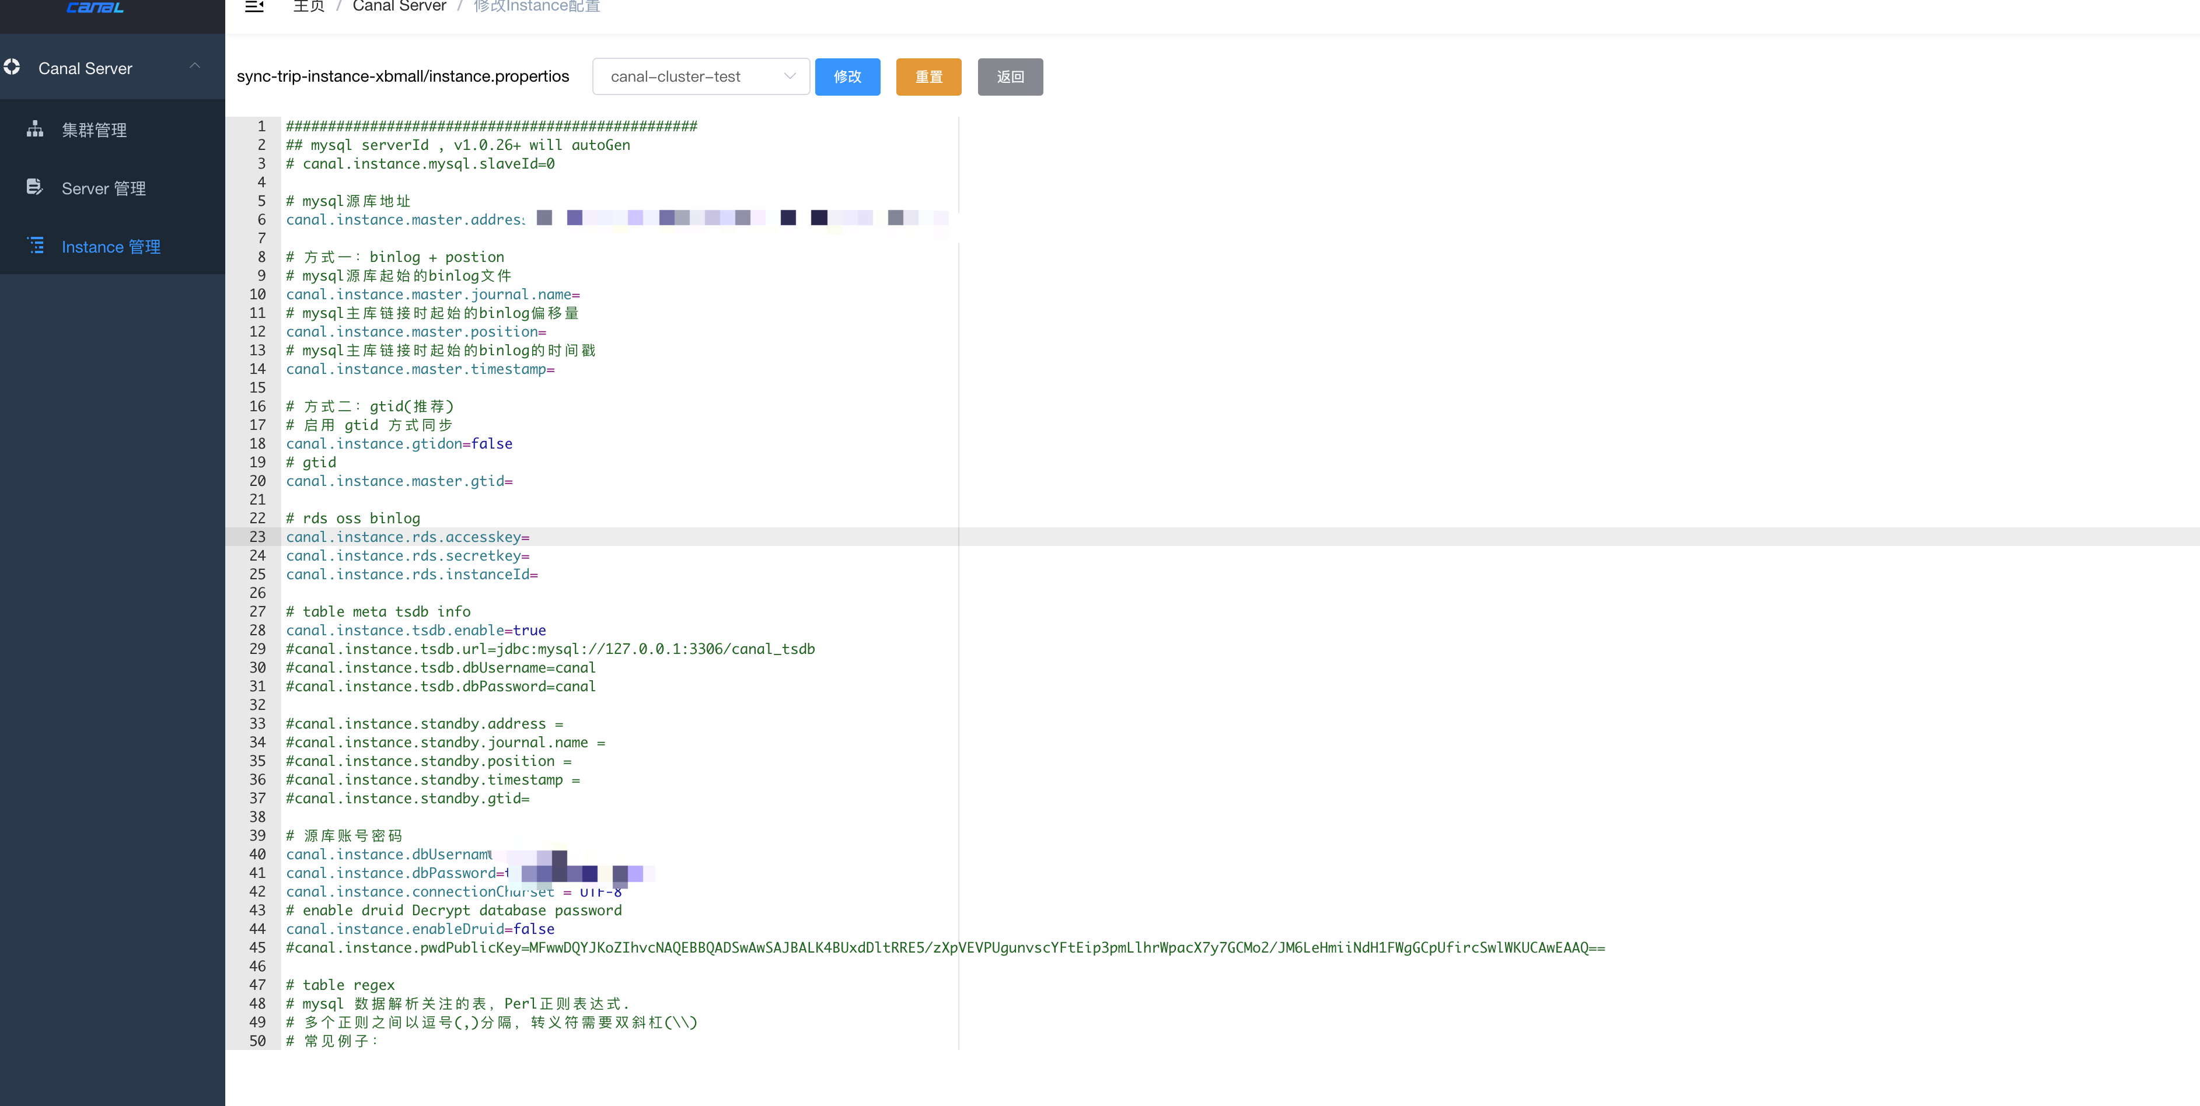
Task: Select the Instance 管理 list icon
Action: tap(35, 246)
